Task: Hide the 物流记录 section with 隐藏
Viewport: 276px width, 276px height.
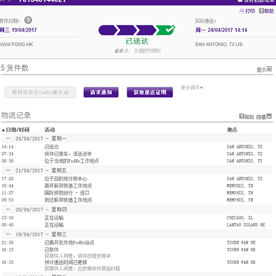Action: [264, 116]
